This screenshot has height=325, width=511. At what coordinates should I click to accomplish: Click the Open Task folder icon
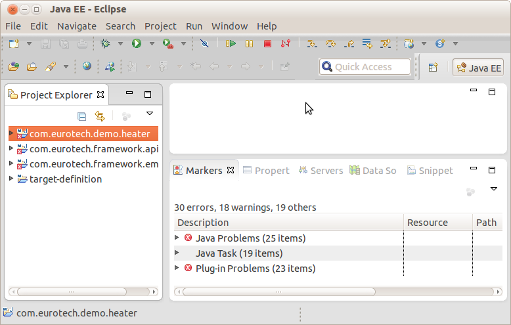coord(32,67)
